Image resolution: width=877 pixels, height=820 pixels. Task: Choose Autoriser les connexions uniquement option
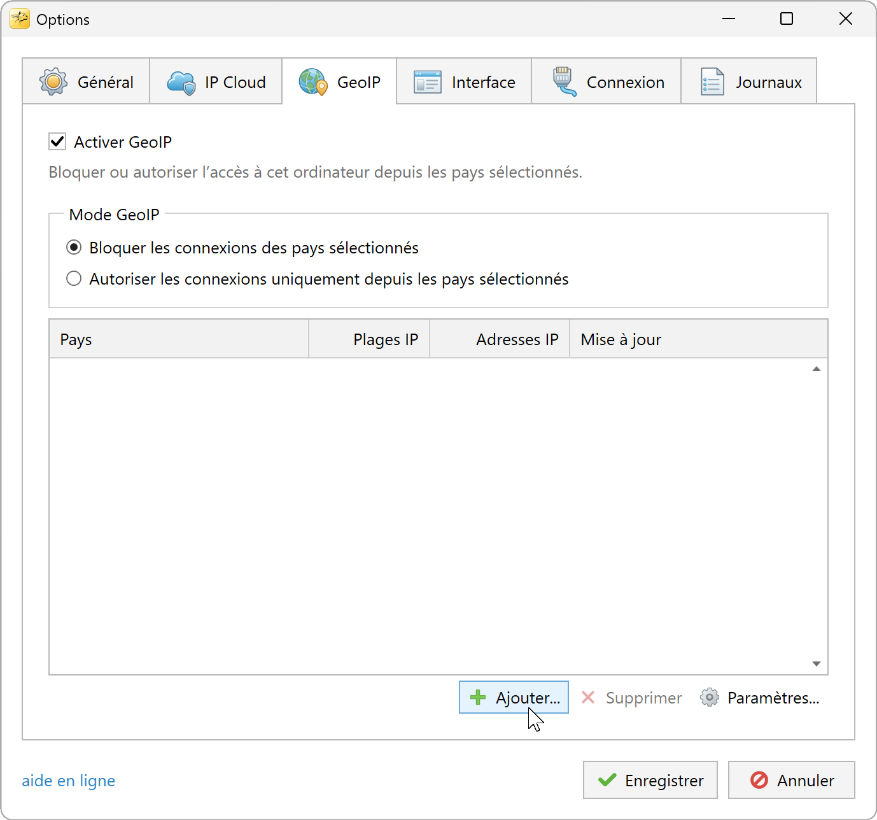[x=74, y=278]
